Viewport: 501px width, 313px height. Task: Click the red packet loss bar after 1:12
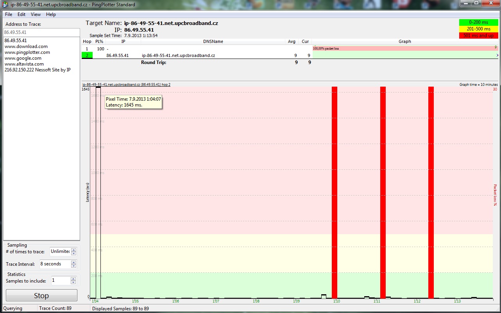tap(431, 192)
